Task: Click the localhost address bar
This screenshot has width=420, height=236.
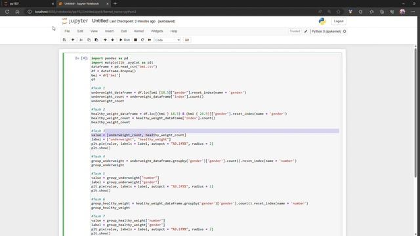Action: (x=171, y=12)
